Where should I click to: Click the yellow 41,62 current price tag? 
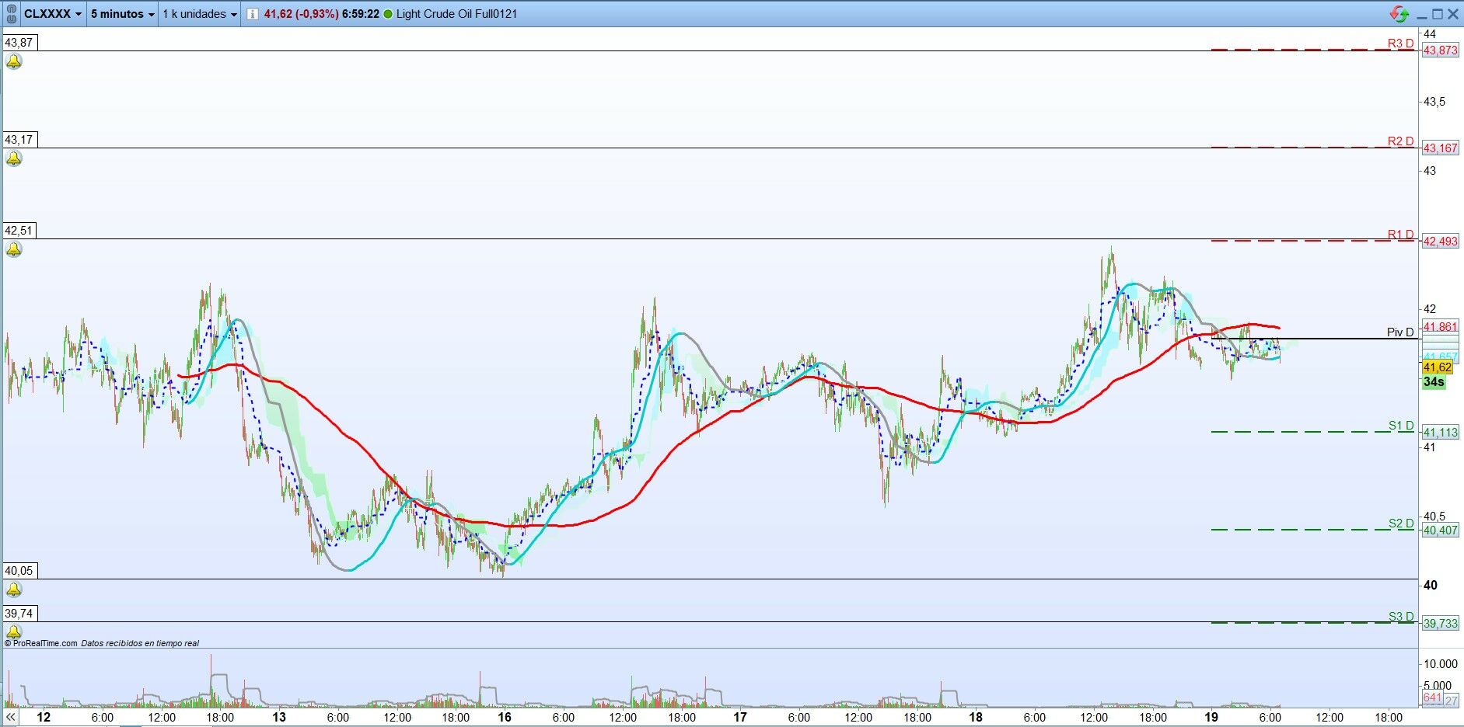(x=1437, y=367)
